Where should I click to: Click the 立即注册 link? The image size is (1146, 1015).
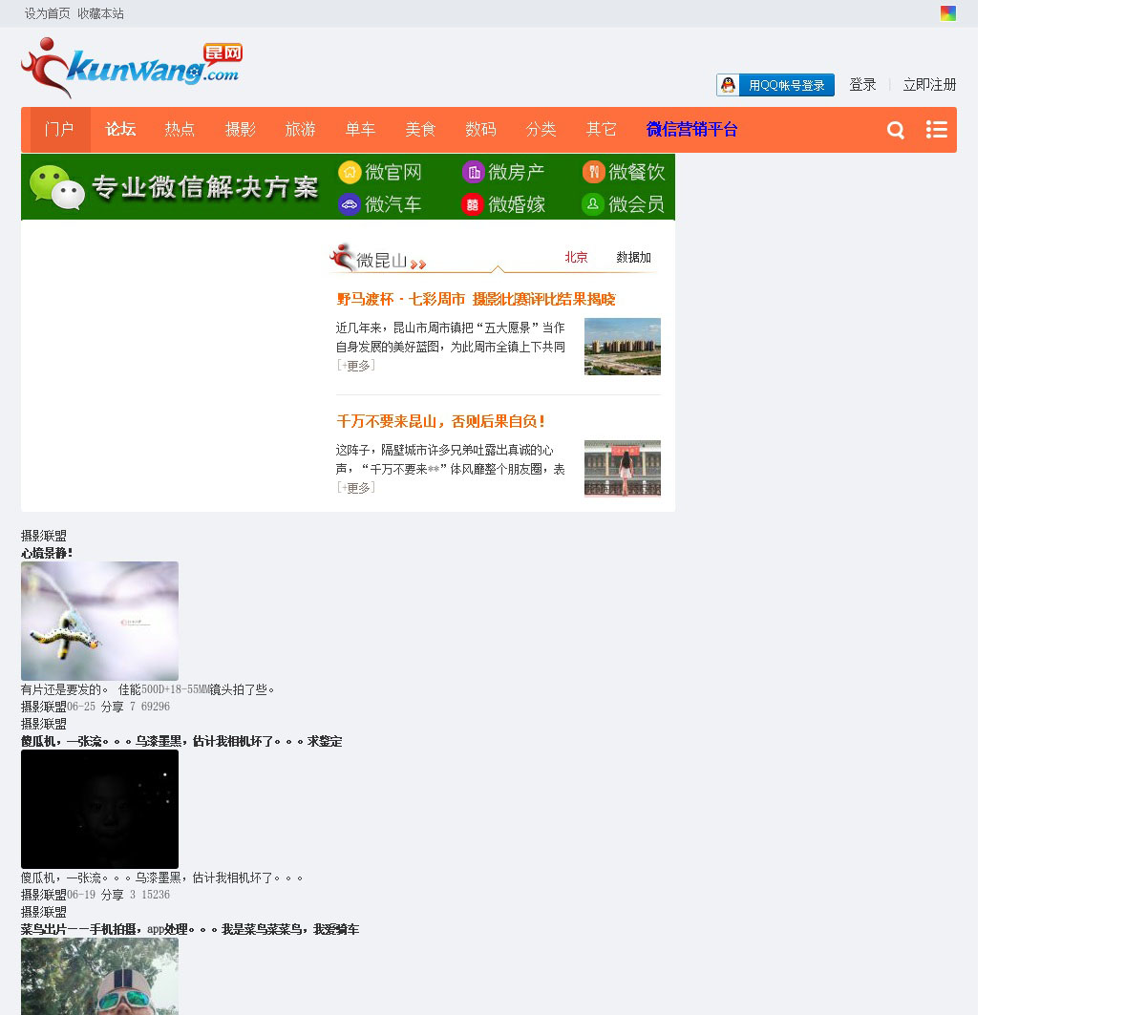point(929,85)
